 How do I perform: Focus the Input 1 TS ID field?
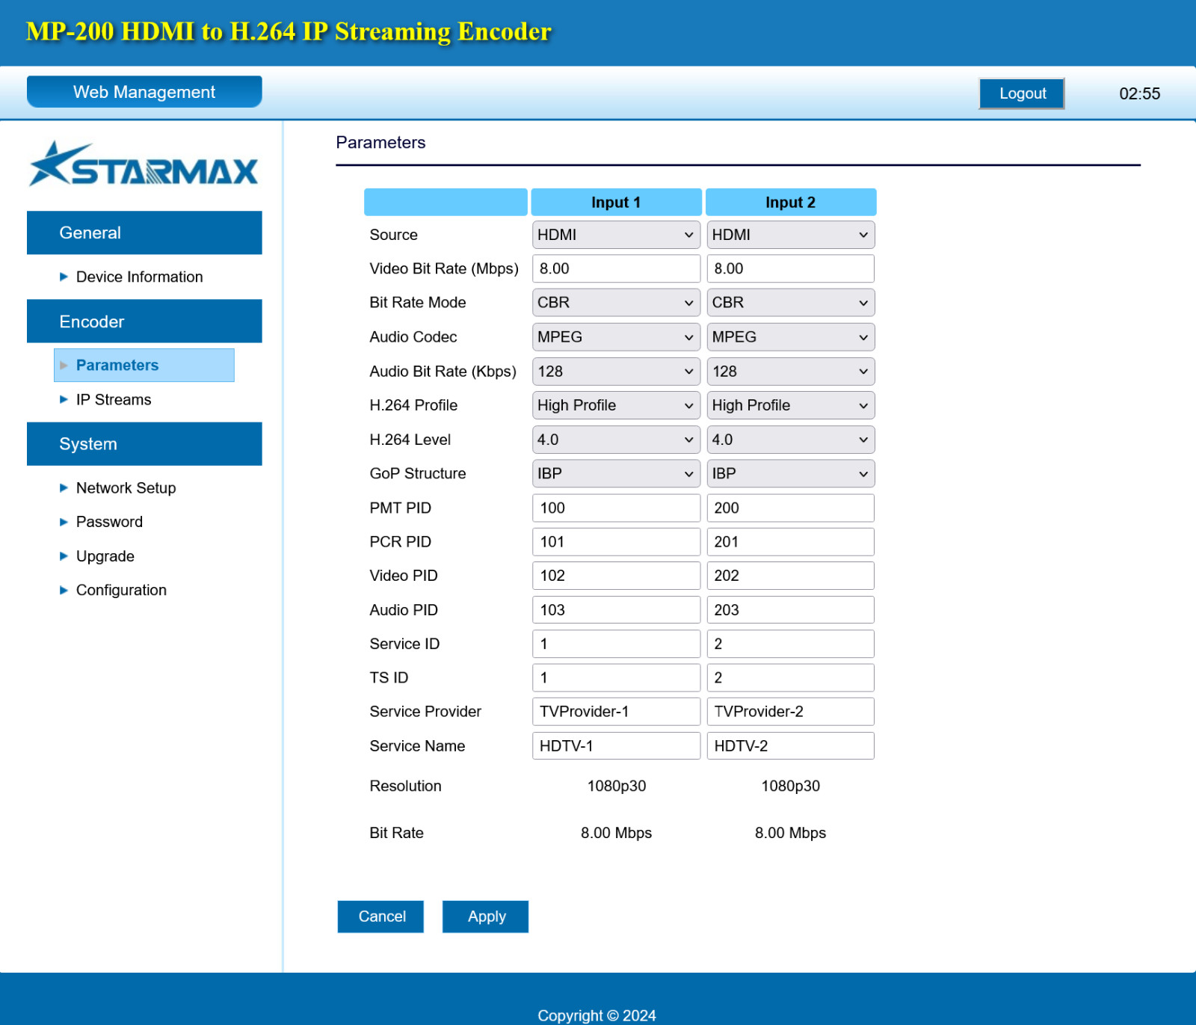616,678
